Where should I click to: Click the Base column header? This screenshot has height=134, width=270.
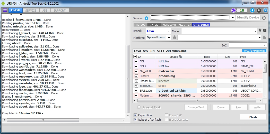[x=207, y=57]
